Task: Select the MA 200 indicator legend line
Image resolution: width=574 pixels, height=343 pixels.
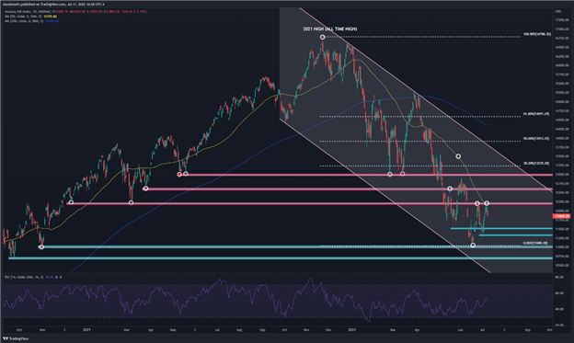Action: coord(31,21)
